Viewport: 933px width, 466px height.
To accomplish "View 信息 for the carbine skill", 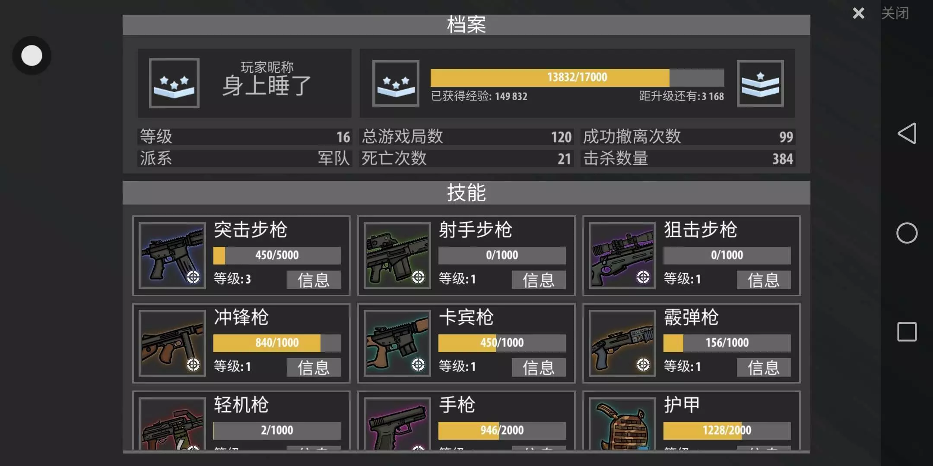I will [539, 367].
